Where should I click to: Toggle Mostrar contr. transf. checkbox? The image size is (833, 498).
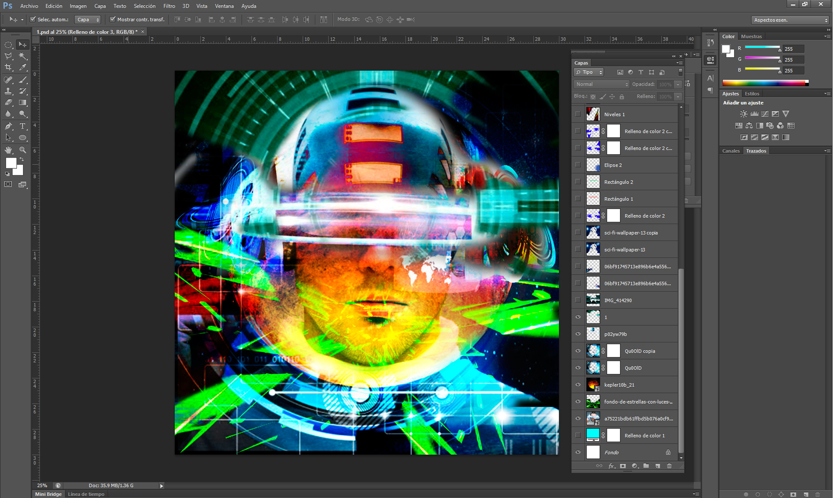pyautogui.click(x=112, y=20)
